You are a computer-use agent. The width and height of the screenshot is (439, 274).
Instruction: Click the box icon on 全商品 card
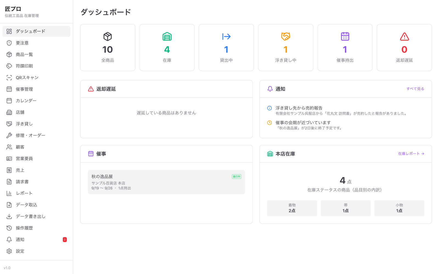click(108, 36)
